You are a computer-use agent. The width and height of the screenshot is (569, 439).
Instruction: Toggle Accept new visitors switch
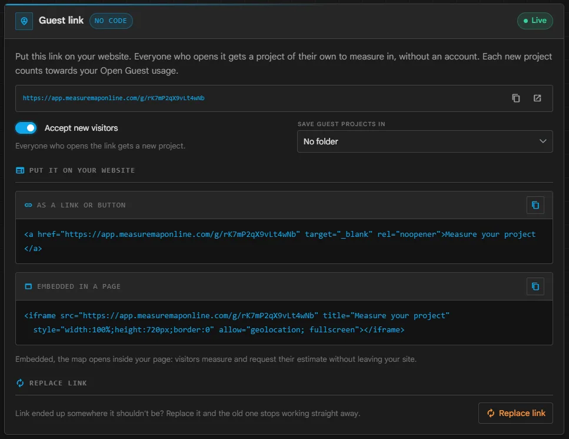pos(26,128)
